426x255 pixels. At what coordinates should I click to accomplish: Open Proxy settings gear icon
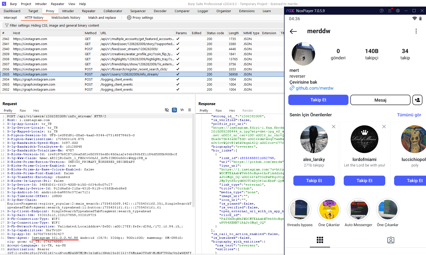[x=129, y=17]
